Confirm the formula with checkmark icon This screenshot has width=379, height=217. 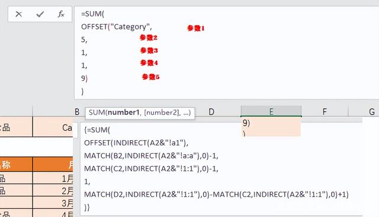click(x=40, y=14)
